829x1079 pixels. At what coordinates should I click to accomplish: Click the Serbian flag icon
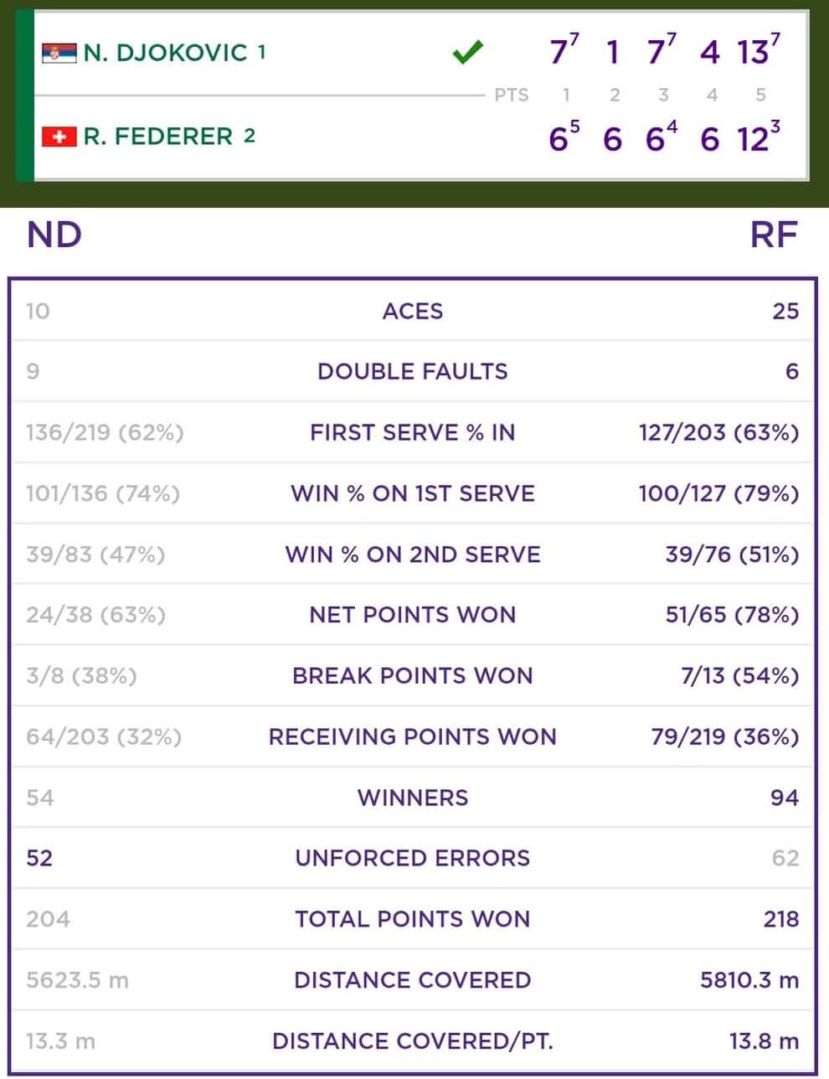(x=59, y=54)
